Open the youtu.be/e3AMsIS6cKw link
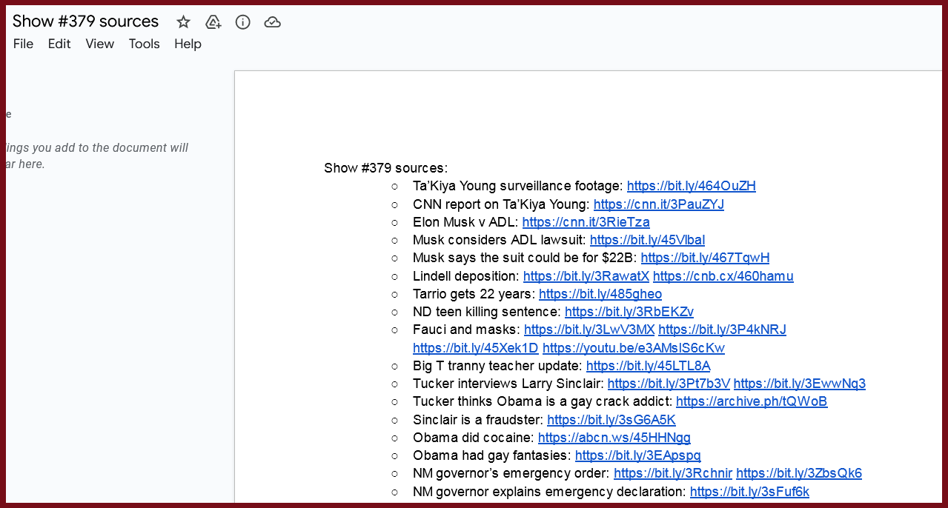The image size is (948, 508). (x=634, y=348)
